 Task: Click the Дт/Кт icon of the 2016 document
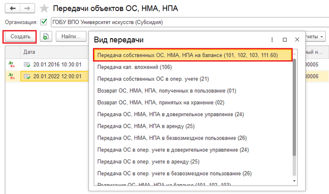(x=12, y=65)
